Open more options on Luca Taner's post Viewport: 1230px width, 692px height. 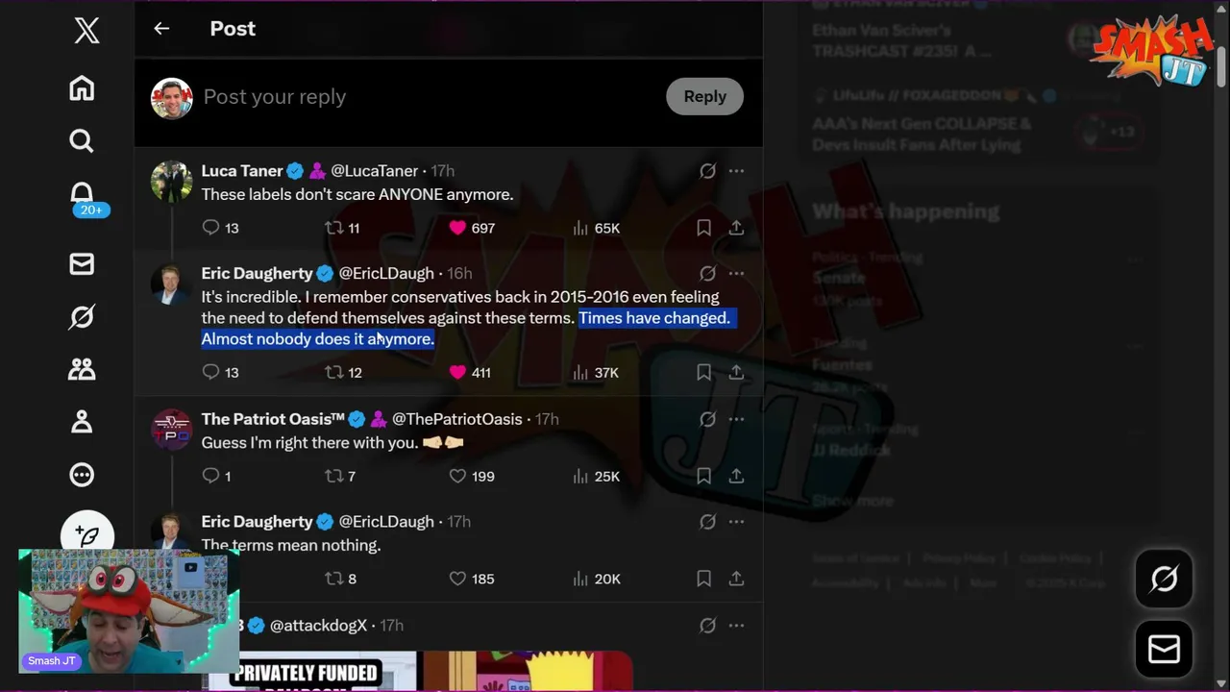coord(736,171)
